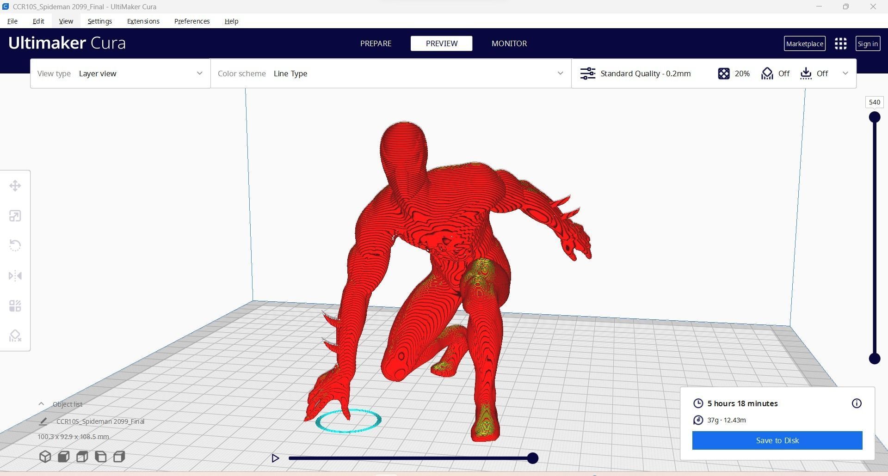This screenshot has height=476, width=888.
Task: Click the adhesion Off icon
Action: pyautogui.click(x=806, y=73)
